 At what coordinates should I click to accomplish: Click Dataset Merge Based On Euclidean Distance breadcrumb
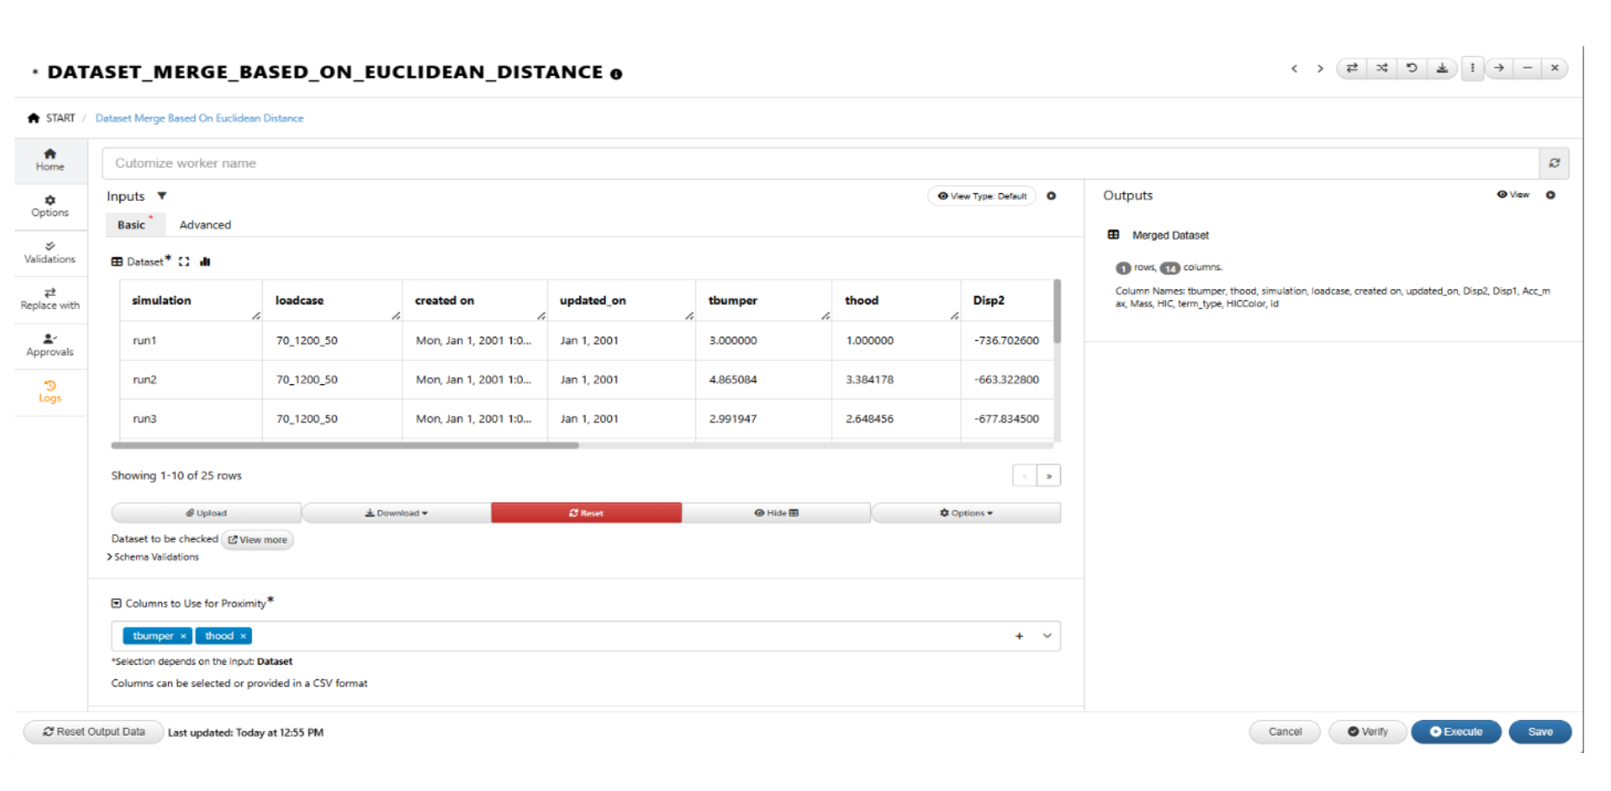199,119
